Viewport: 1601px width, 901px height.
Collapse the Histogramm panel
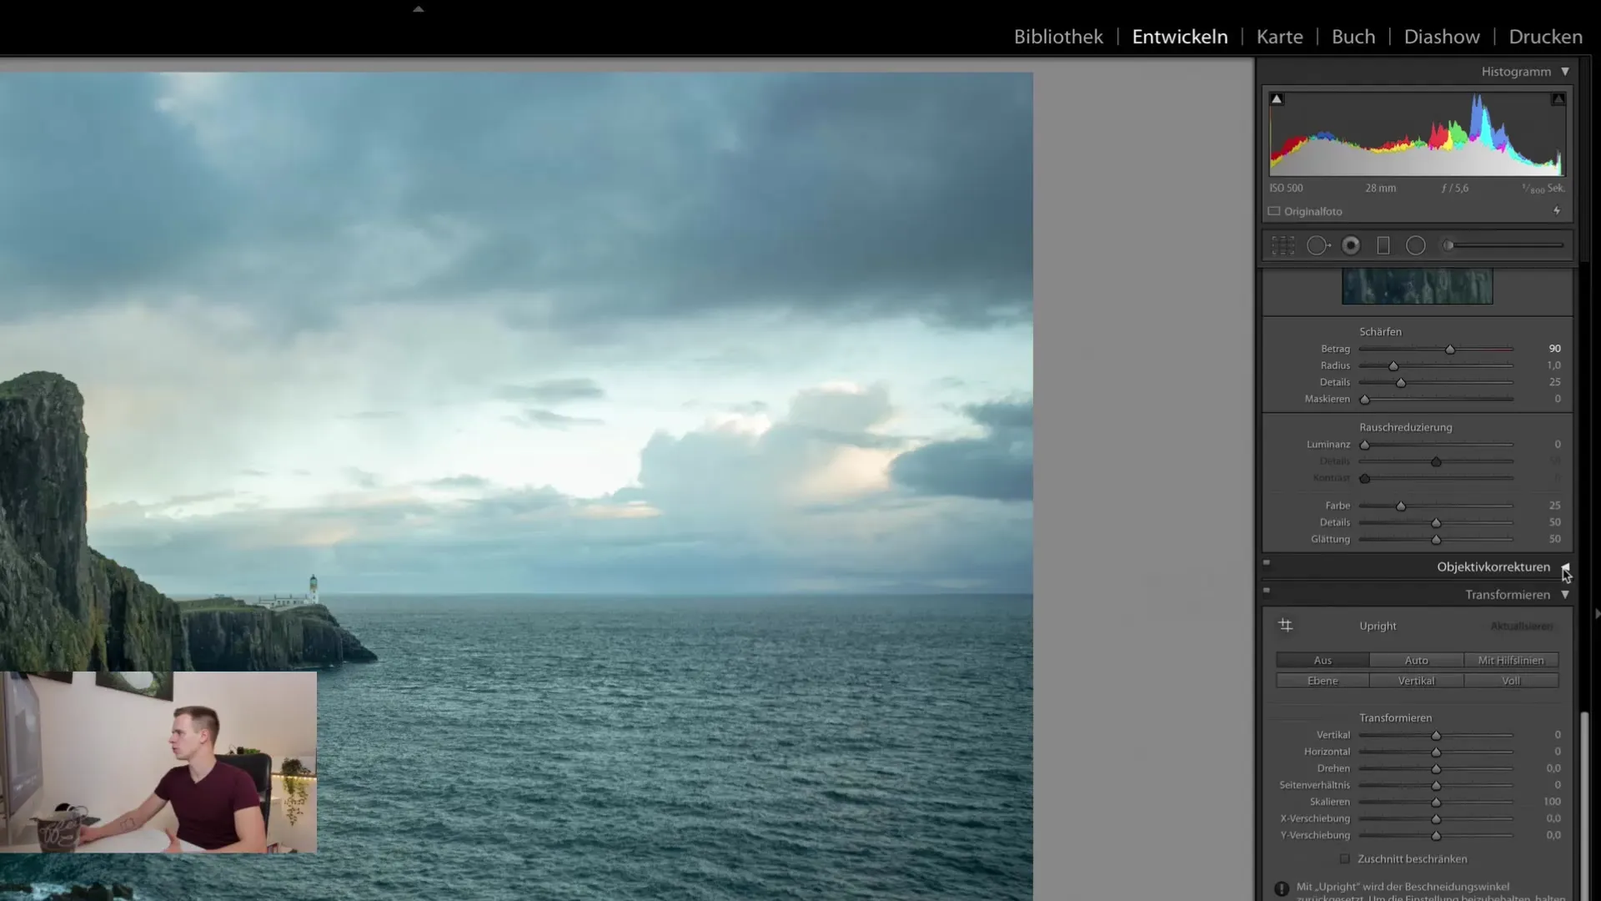tap(1566, 72)
